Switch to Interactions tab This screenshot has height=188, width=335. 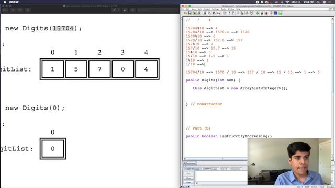pyautogui.click(x=236, y=169)
